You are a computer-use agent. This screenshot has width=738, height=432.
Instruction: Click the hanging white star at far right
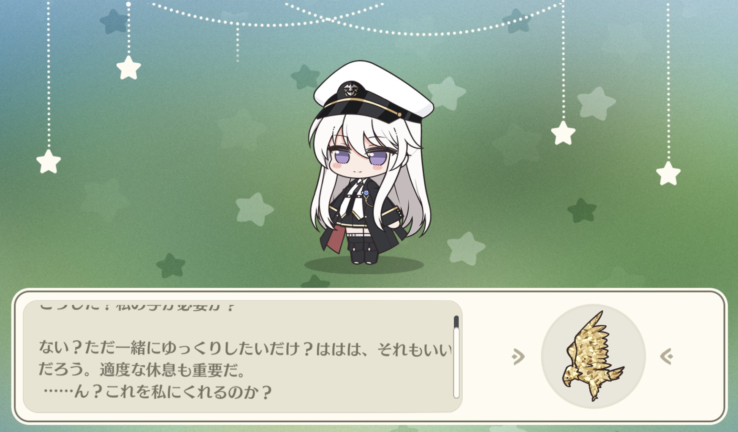click(x=668, y=173)
